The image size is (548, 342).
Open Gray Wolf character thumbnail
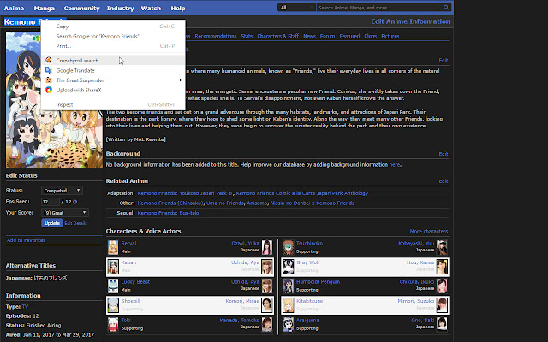[289, 267]
